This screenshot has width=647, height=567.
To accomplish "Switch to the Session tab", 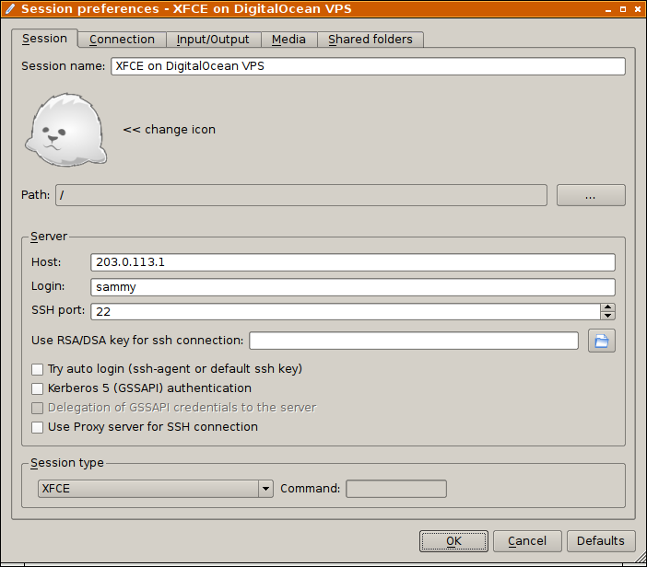I will 44,39.
